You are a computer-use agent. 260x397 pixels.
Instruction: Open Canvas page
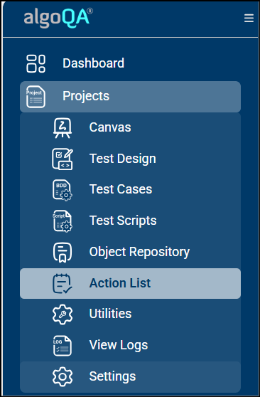[x=130, y=127]
